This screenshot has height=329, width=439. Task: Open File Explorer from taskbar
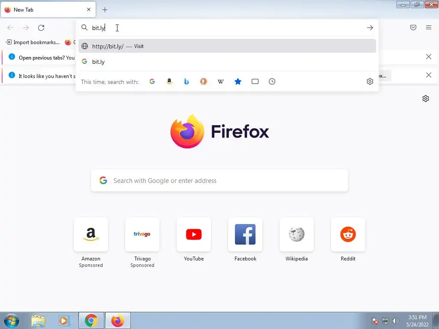38,321
